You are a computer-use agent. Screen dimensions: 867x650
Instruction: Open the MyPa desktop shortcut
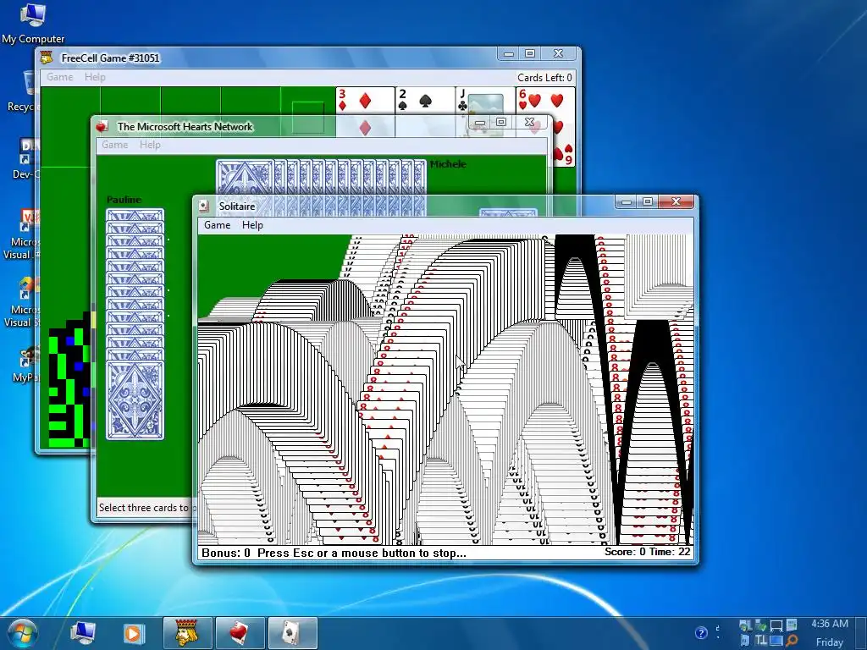click(x=25, y=365)
